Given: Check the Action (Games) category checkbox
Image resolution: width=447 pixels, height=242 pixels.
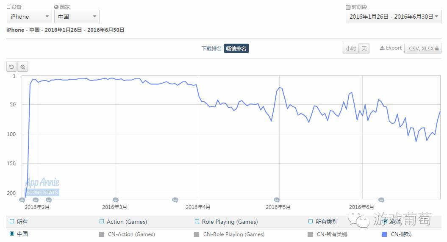Looking at the screenshot, I should point(102,221).
